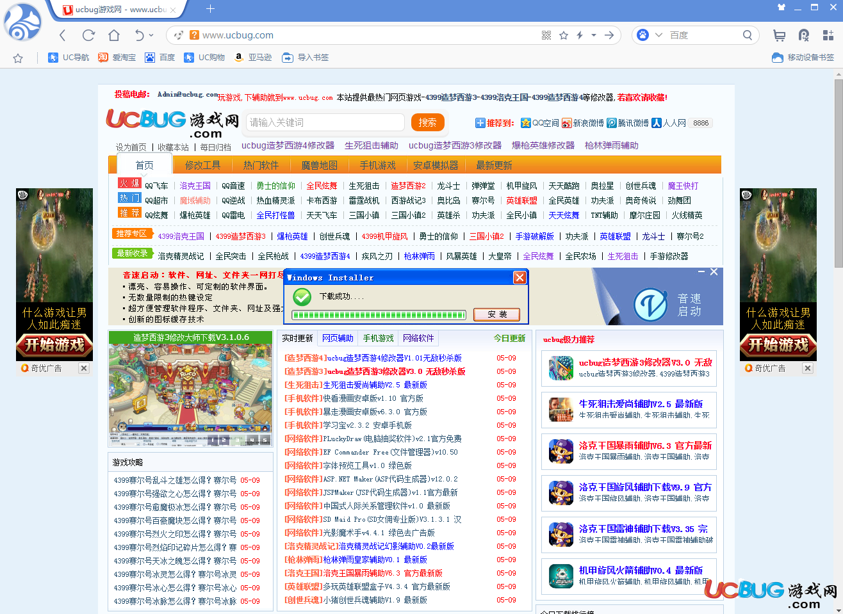
Task: Click the go arrow in address bar
Action: [609, 35]
